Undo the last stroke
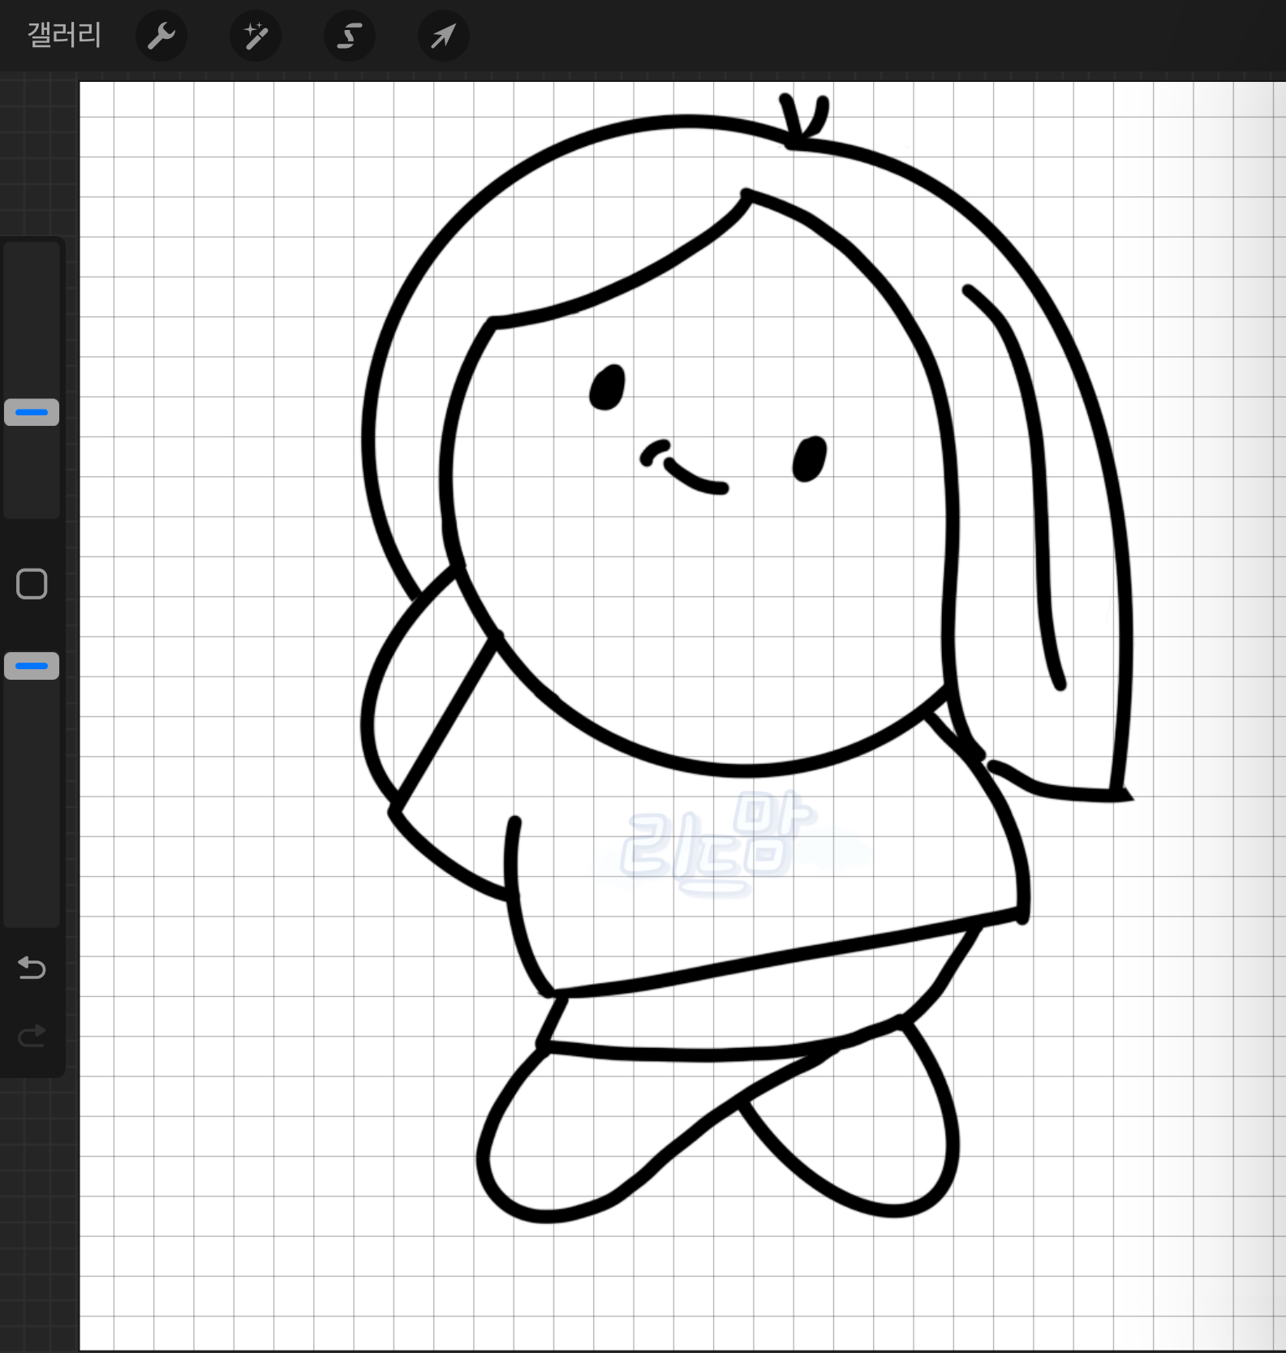 coord(32,968)
